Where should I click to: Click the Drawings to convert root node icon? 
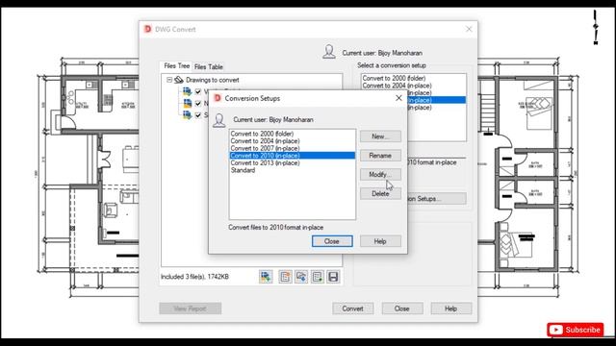tap(179, 80)
